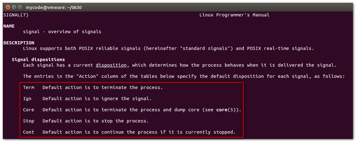
Task: Click the text 'signal - overview of signals'
Action: coord(62,32)
